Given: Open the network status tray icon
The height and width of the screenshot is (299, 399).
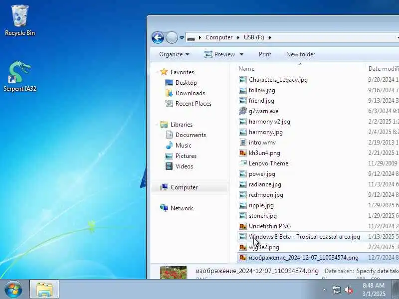Looking at the screenshot, I should tap(336, 290).
